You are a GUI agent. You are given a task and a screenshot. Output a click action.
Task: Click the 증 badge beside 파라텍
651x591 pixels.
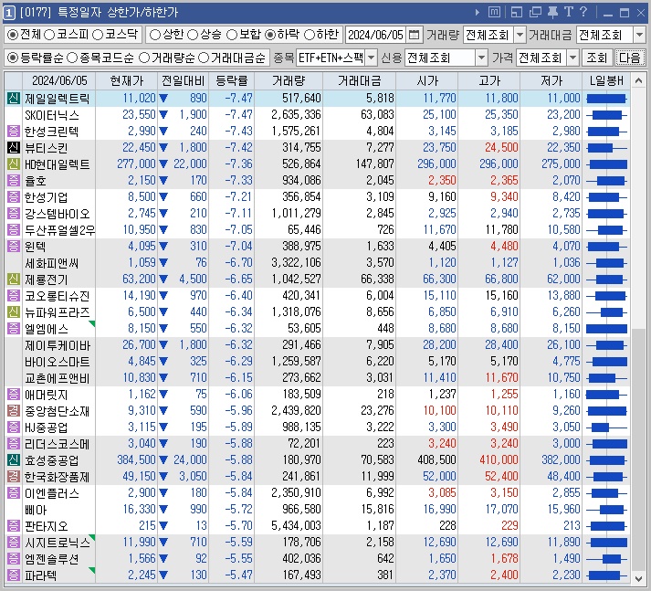point(14,575)
